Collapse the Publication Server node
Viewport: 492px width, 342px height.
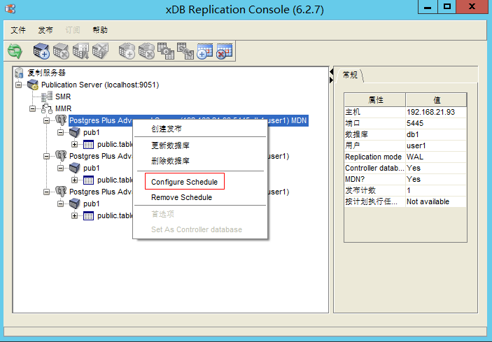pos(19,85)
